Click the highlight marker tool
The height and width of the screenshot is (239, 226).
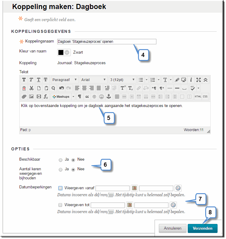tap(177, 80)
